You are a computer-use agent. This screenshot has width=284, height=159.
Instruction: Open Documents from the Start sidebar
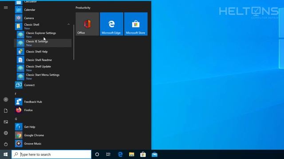tap(6, 111)
